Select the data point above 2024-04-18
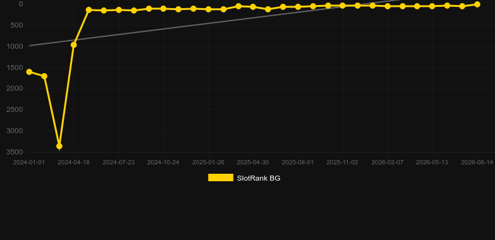The width and height of the screenshot is (495, 240). 73,45
